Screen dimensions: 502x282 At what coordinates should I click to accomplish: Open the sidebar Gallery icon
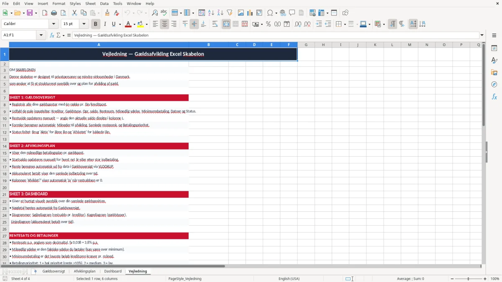click(494, 73)
